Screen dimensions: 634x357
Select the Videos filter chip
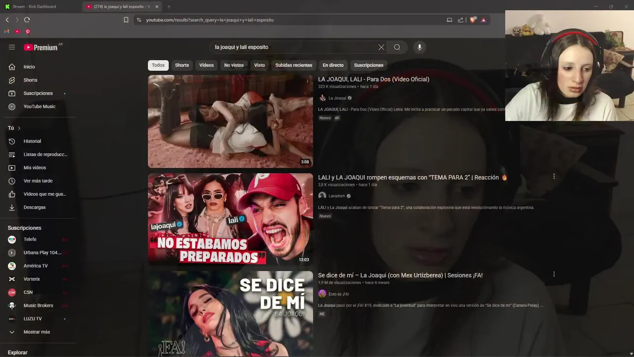click(x=207, y=65)
